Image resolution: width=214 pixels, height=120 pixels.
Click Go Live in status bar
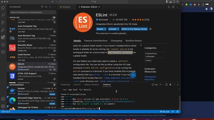coord(165,112)
